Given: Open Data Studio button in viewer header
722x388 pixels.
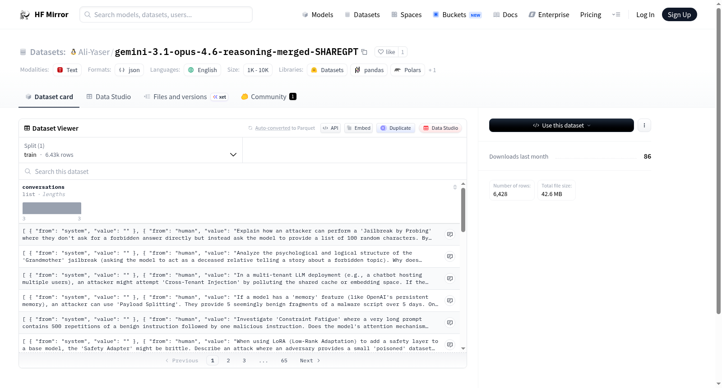Looking at the screenshot, I should [440, 128].
